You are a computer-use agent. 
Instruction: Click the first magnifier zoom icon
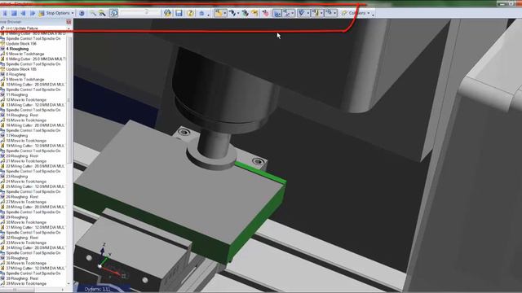[93, 13]
